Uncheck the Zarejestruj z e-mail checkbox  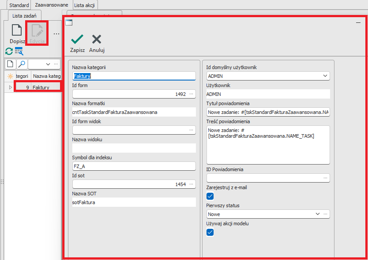click(x=210, y=196)
